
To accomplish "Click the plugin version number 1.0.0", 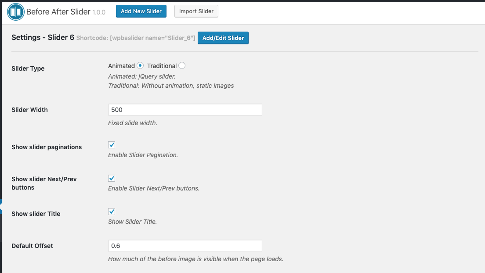I will pos(99,12).
